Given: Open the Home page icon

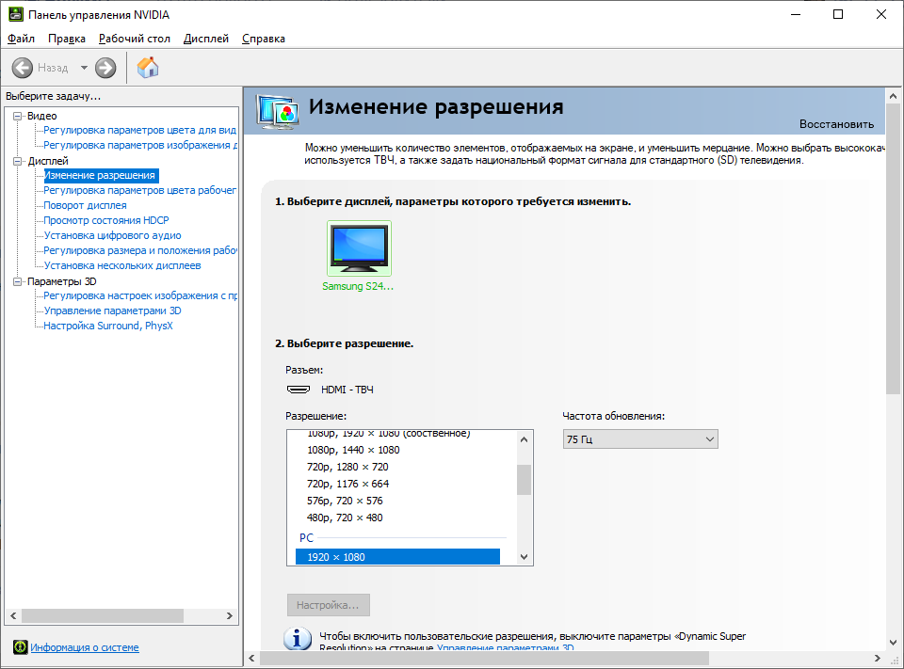Looking at the screenshot, I should click(x=148, y=68).
